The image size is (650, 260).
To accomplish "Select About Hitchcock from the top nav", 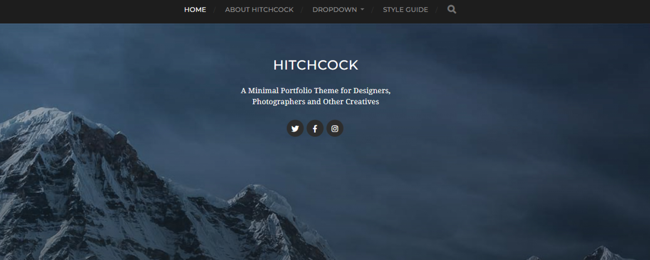I will (x=259, y=10).
